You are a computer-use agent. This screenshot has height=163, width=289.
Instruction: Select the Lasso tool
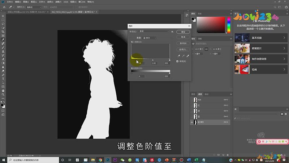(x=3, y=24)
